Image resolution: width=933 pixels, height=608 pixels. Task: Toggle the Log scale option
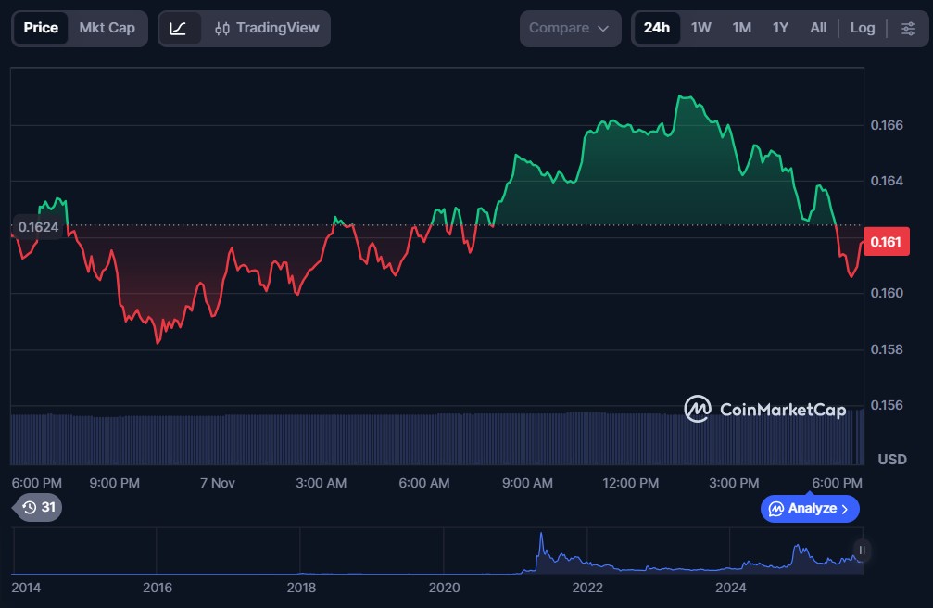click(862, 28)
